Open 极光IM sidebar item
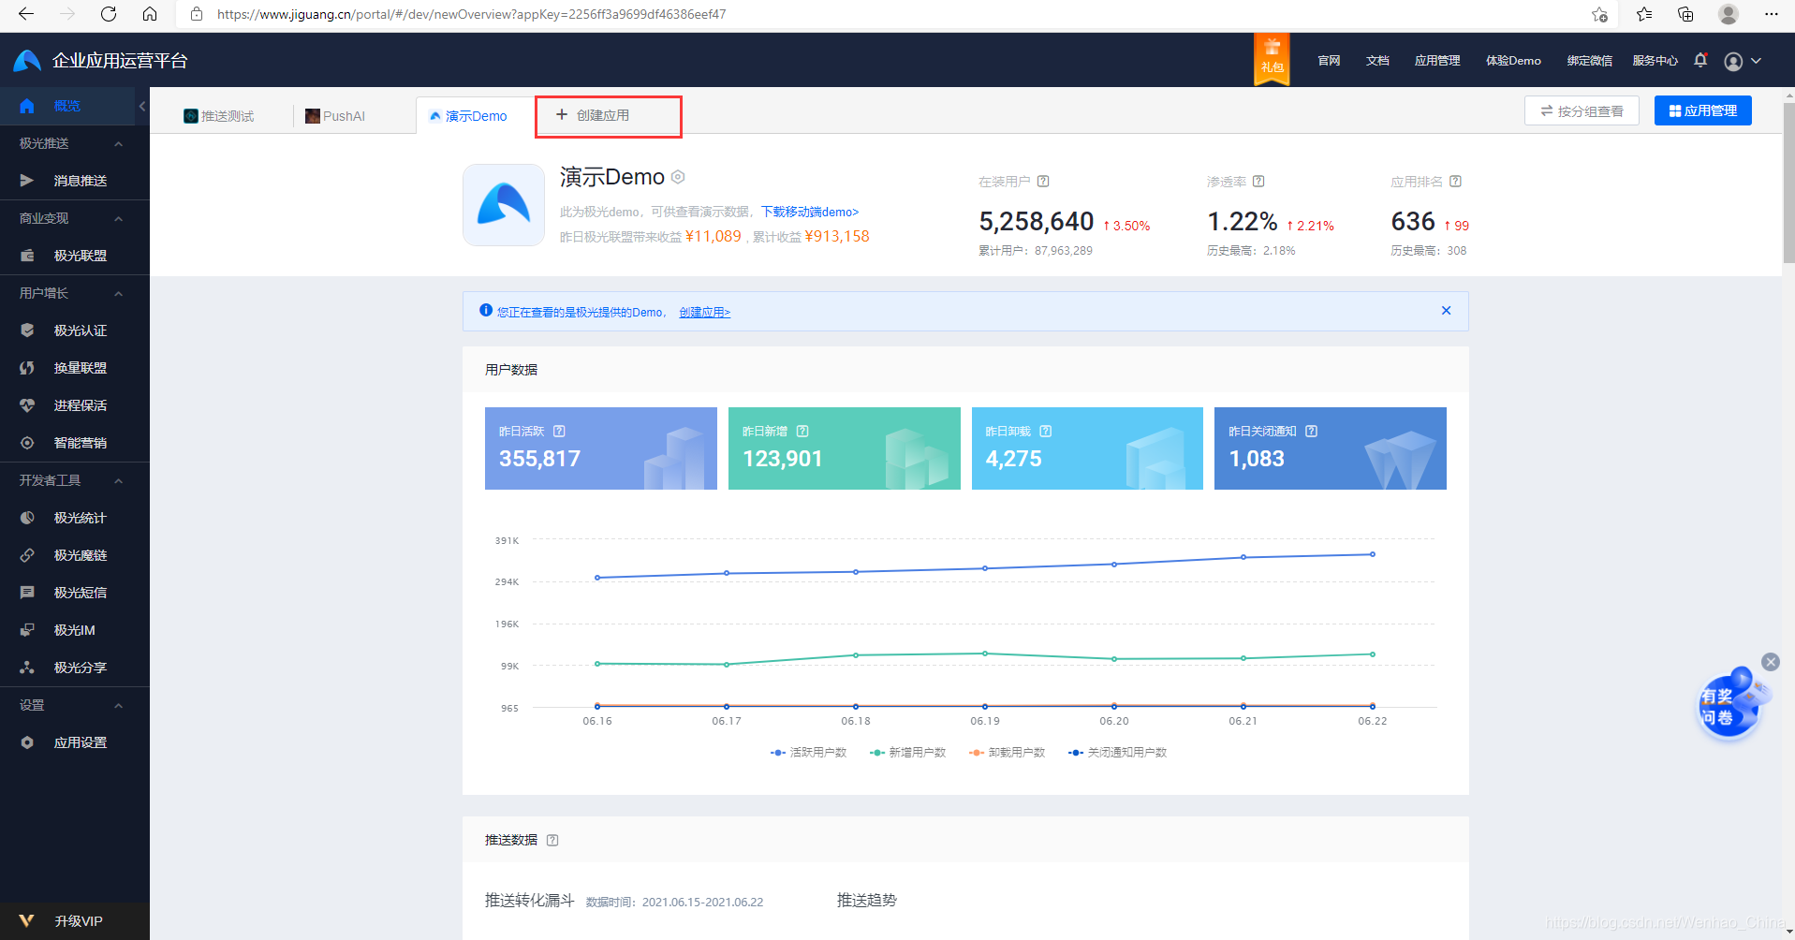 (x=75, y=630)
